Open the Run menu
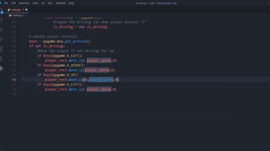The height and width of the screenshot is (151, 270). [50, 3]
